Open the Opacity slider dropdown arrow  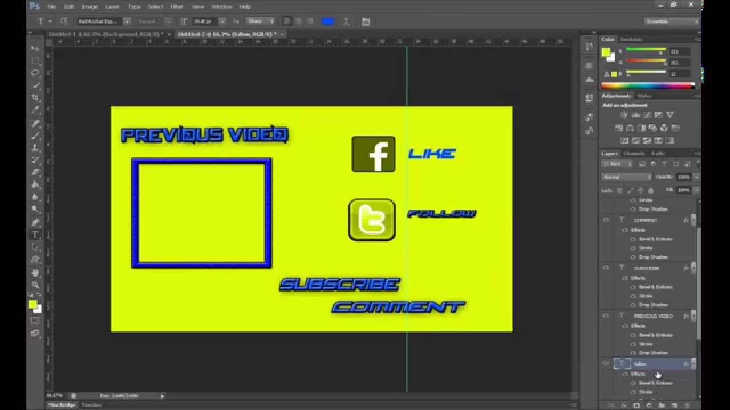[696, 177]
